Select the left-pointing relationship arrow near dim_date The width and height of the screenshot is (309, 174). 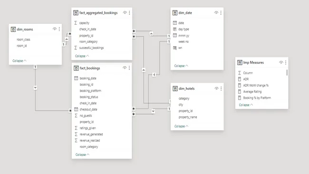(x=154, y=75)
